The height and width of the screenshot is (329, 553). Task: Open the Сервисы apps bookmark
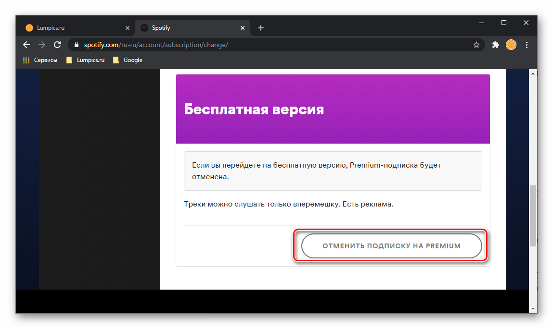tap(40, 60)
